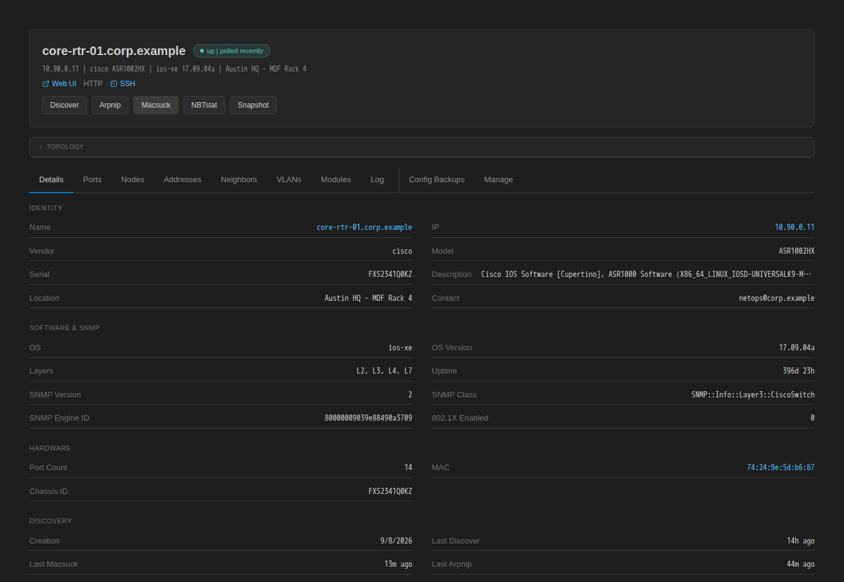Go to the Addresses tab
The height and width of the screenshot is (582, 844).
pos(182,180)
